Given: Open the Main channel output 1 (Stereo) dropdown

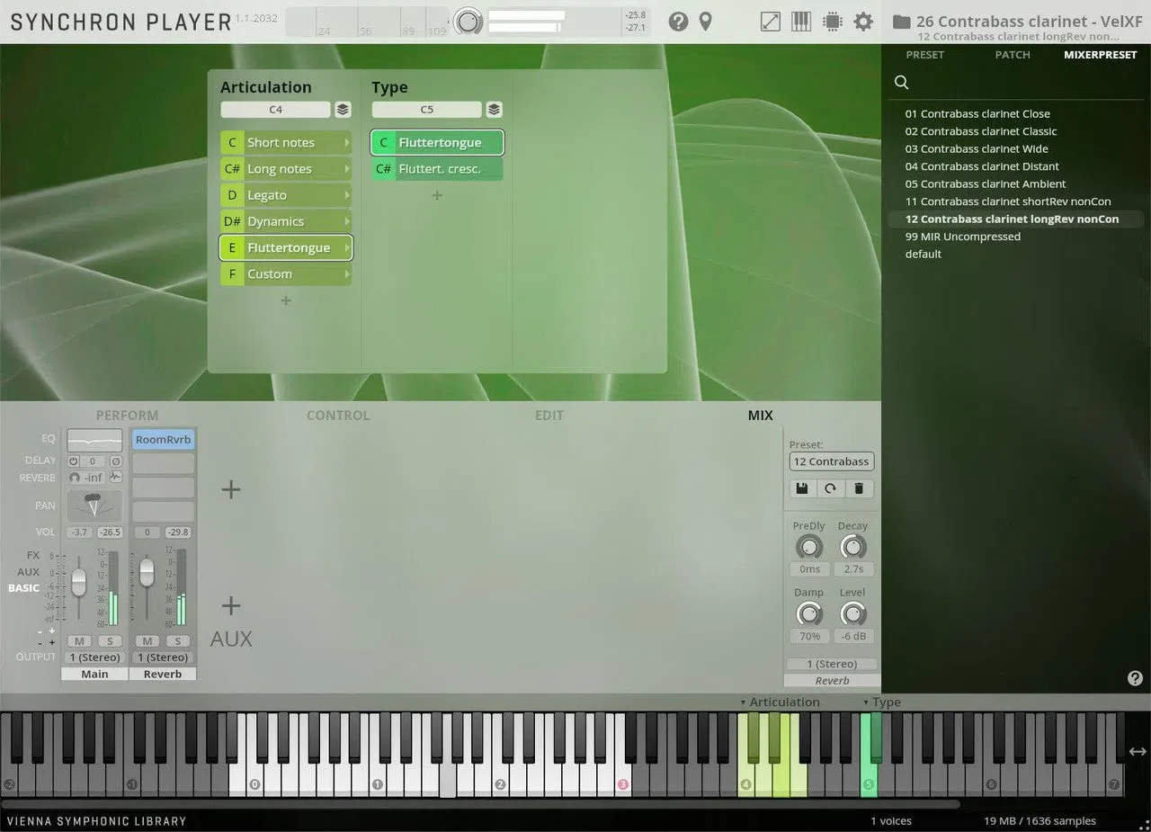Looking at the screenshot, I should pos(94,658).
